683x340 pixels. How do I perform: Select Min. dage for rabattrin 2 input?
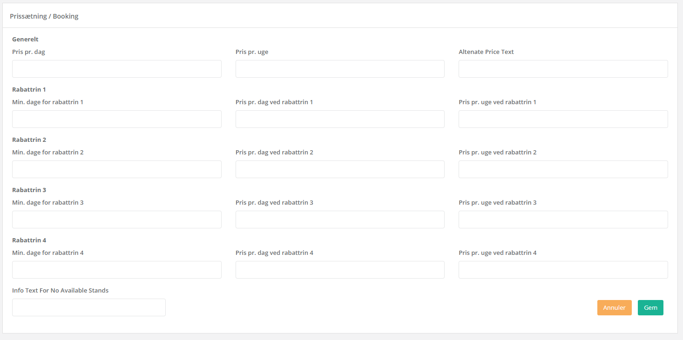tap(117, 169)
